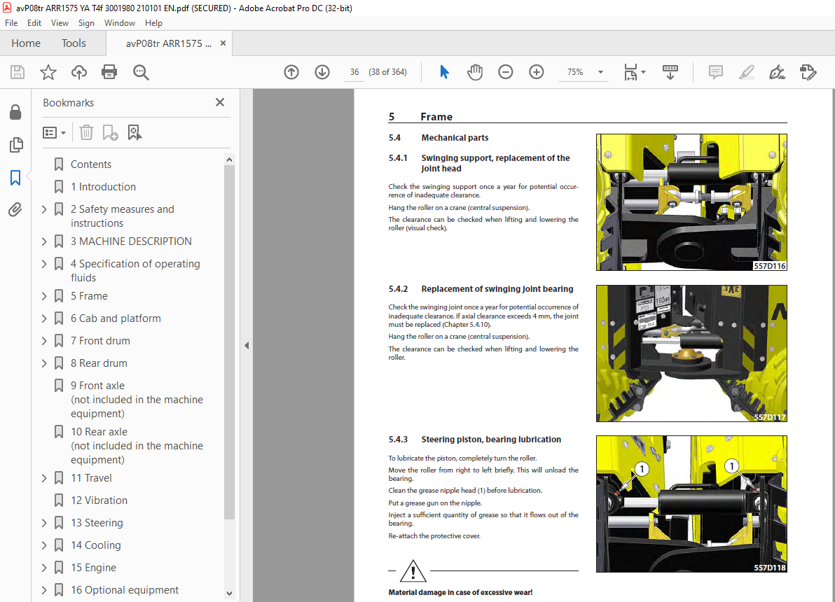The image size is (835, 602).
Task: Expand the 8 Rear drum bookmark
Action: click(44, 363)
